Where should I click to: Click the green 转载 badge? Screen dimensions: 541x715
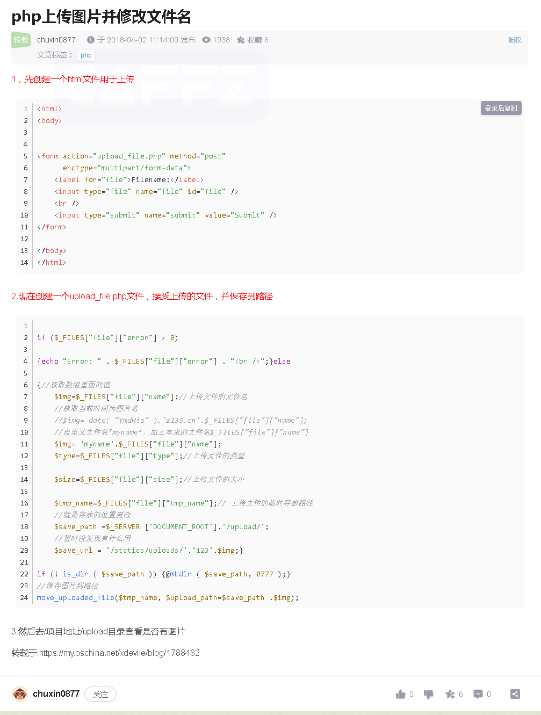tap(21, 40)
